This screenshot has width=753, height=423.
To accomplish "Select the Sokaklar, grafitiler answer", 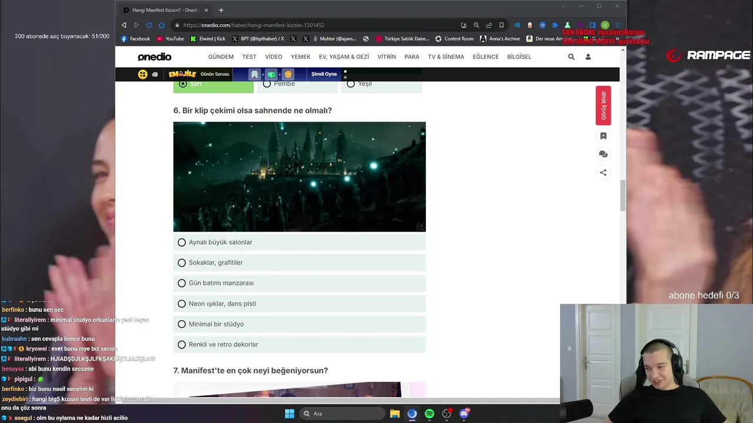I will click(x=299, y=263).
